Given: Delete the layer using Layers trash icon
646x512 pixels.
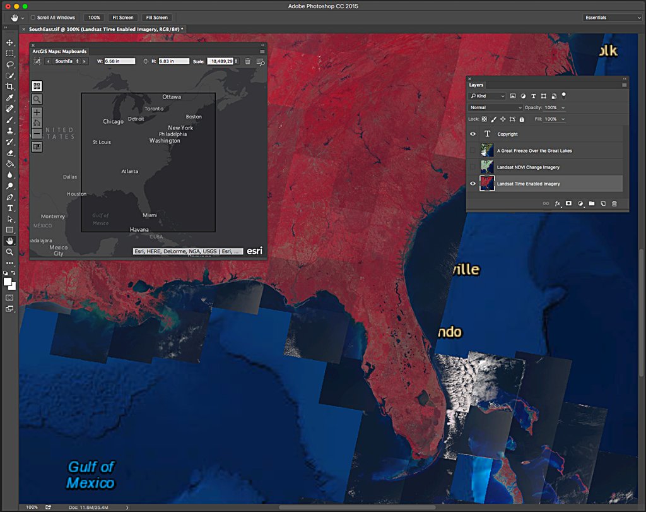Looking at the screenshot, I should click(x=614, y=204).
